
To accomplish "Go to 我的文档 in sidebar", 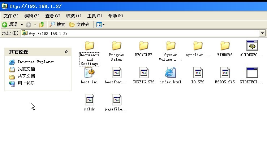I will click(26, 69).
